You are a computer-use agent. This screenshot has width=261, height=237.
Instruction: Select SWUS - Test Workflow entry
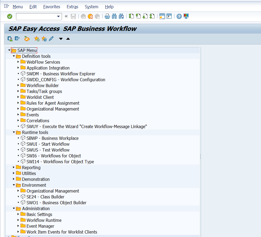[48, 150]
